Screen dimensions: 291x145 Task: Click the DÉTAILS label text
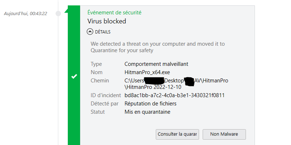103,32
